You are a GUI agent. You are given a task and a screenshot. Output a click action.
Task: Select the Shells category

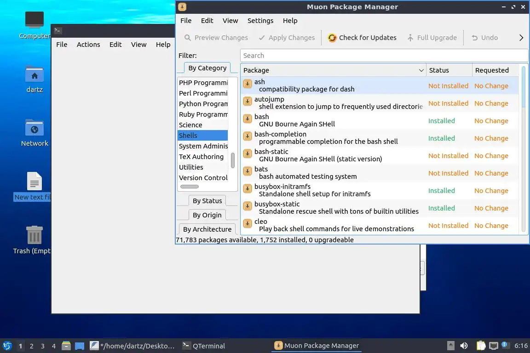tap(202, 136)
